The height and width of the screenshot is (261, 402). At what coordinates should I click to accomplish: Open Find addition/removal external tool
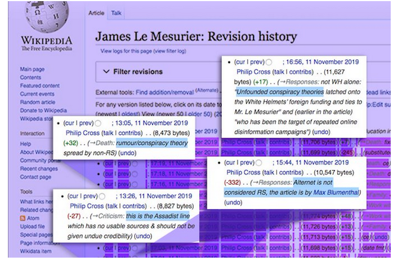(x=164, y=92)
